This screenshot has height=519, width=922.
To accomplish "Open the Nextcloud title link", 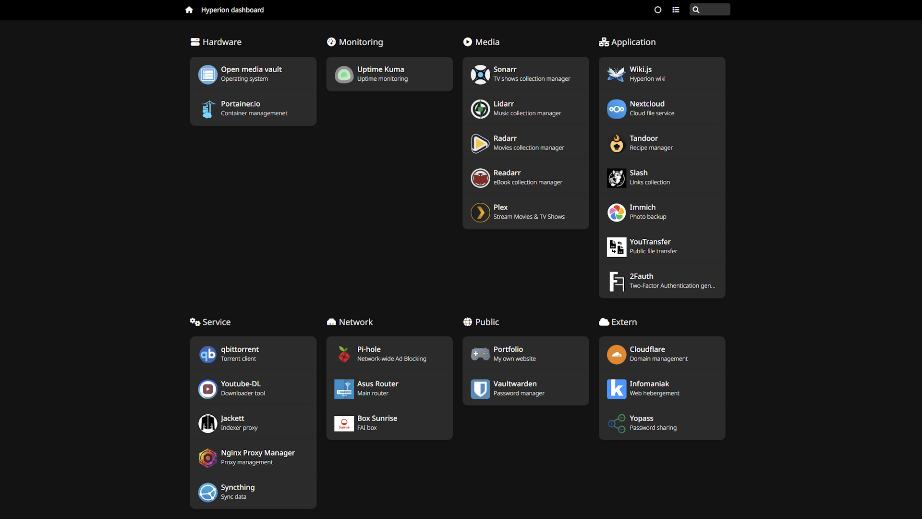I will point(647,104).
